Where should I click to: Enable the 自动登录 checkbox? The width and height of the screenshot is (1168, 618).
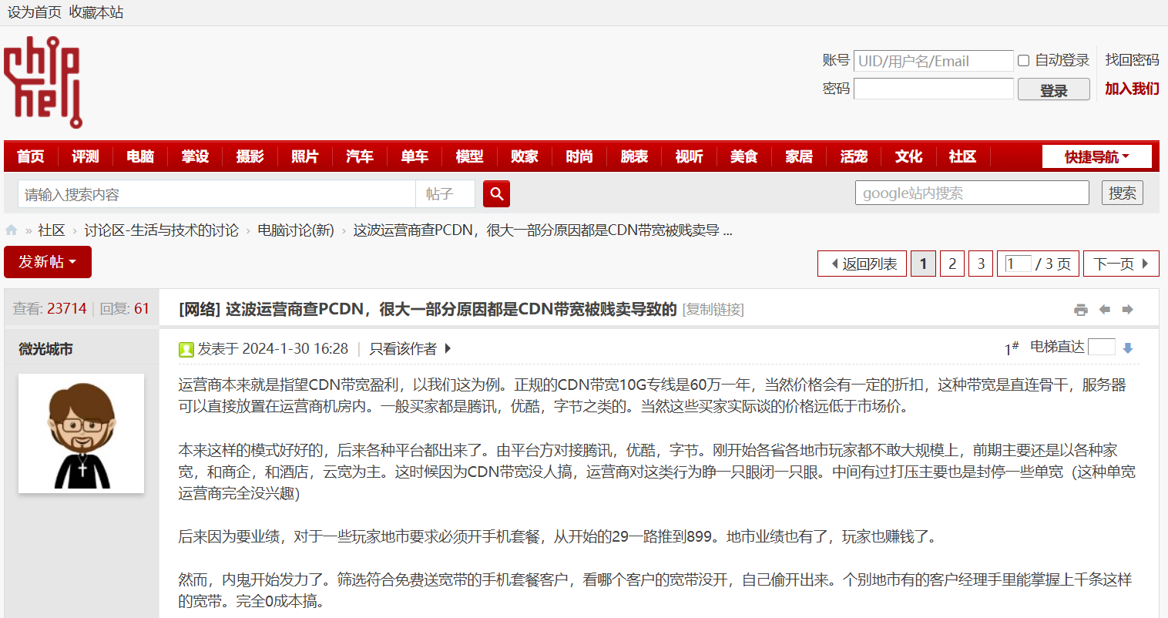1023,60
